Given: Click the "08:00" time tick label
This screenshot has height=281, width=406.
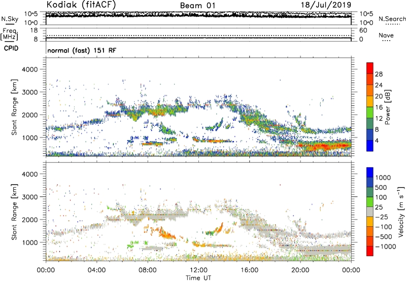Looking at the screenshot, I should pyautogui.click(x=148, y=270).
